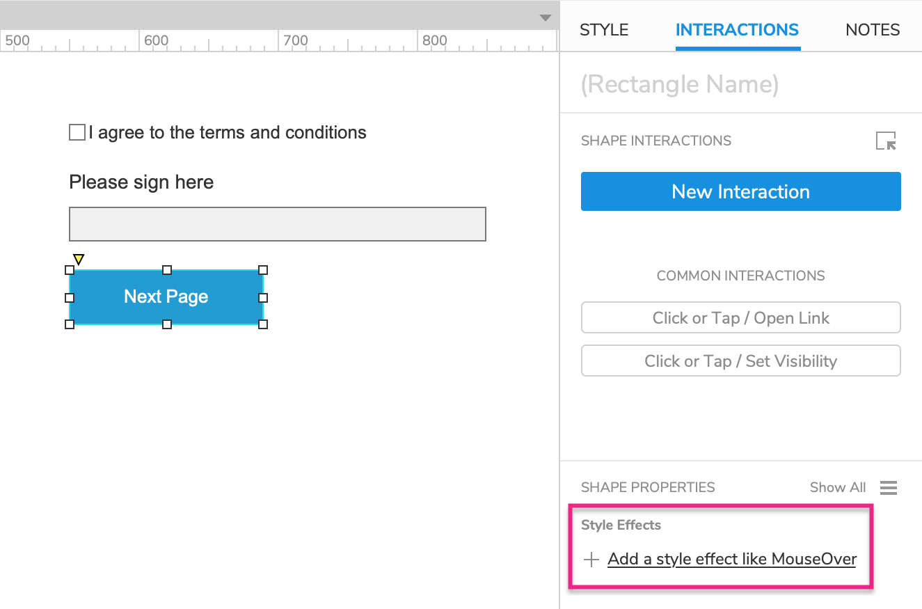Image resolution: width=922 pixels, height=609 pixels.
Task: Click the bottom-middle resize handle of Next Page
Action: coord(167,324)
